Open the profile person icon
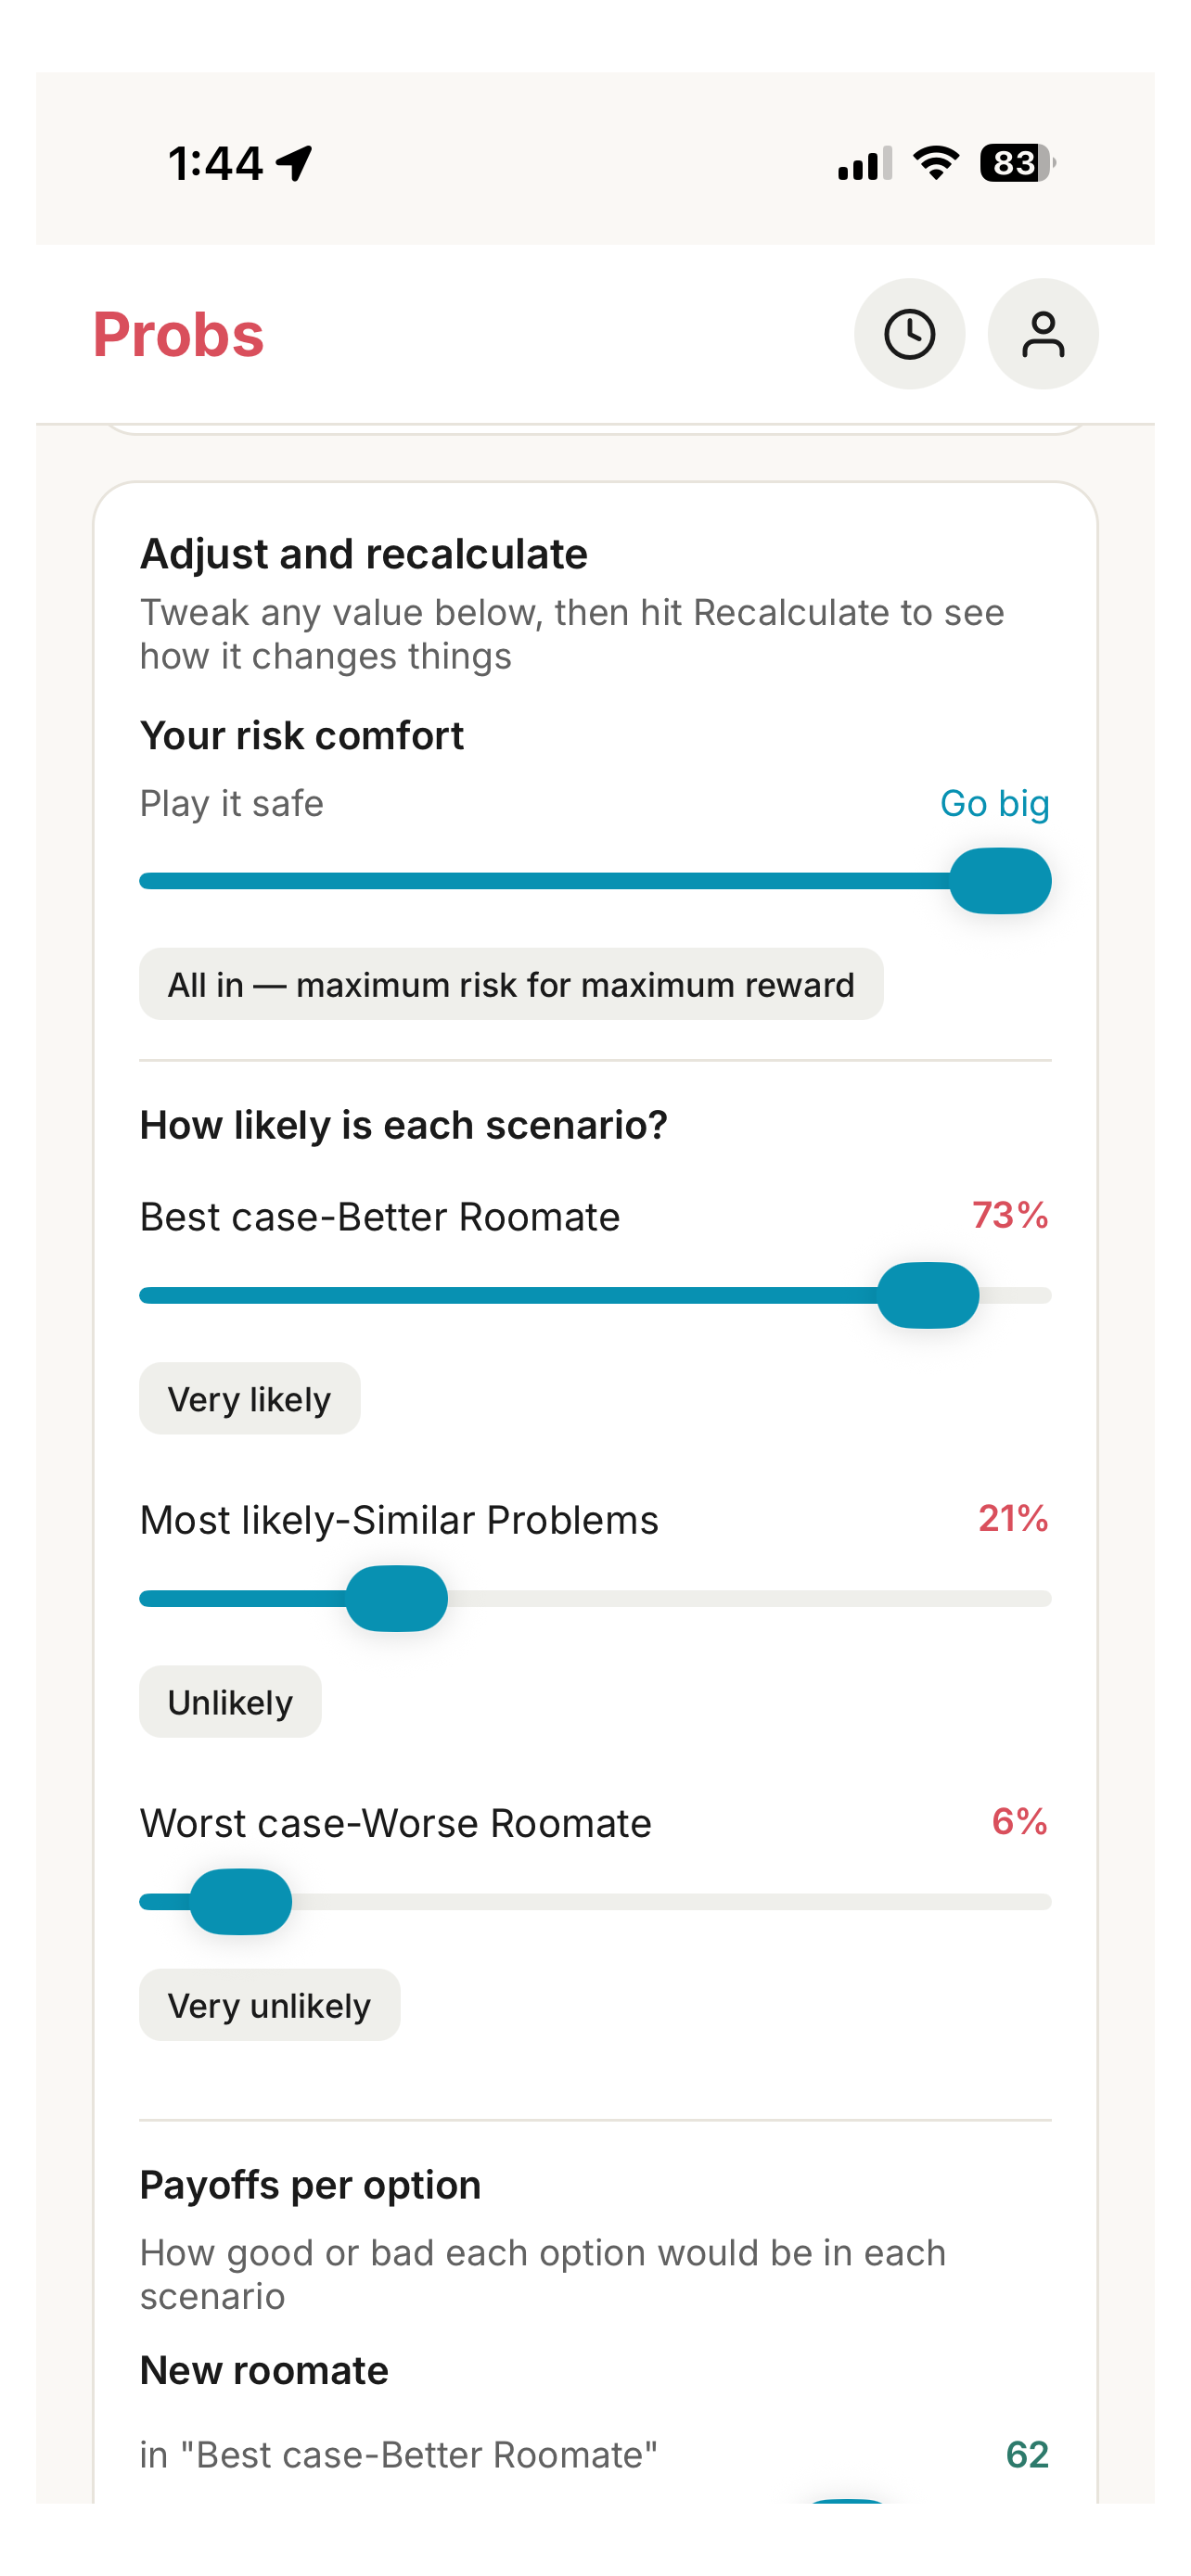1191x2576 pixels. (x=1042, y=334)
